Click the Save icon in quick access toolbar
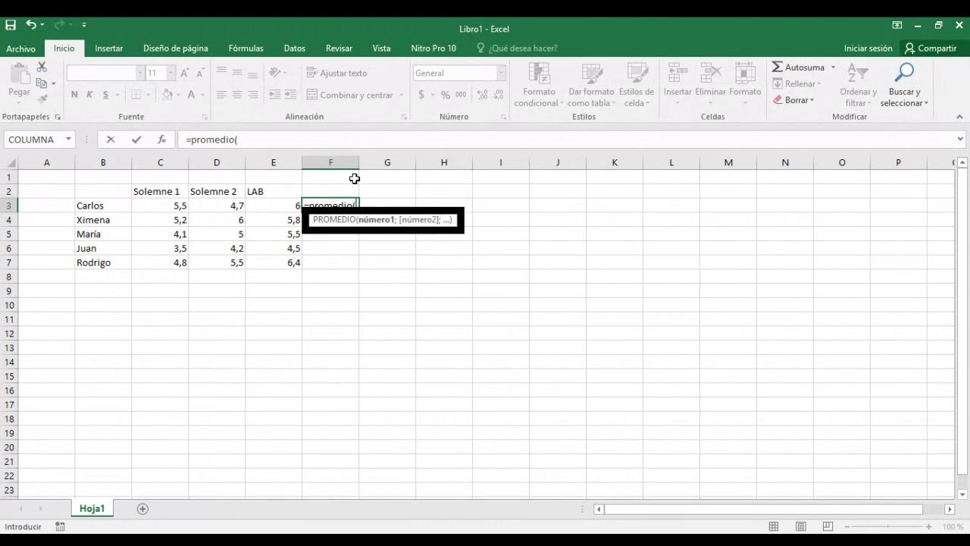This screenshot has height=546, width=970. coord(11,25)
